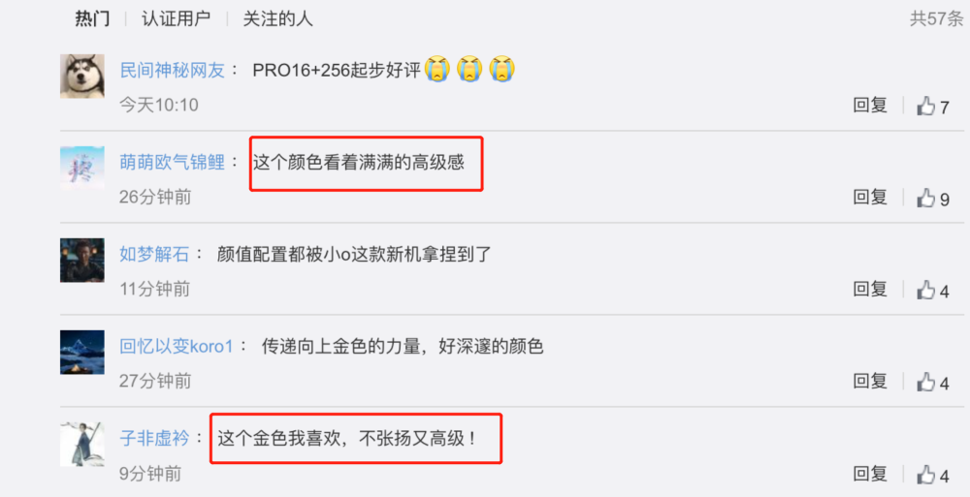Switch to the 热门 tab
This screenshot has width=970, height=497.
pos(93,18)
